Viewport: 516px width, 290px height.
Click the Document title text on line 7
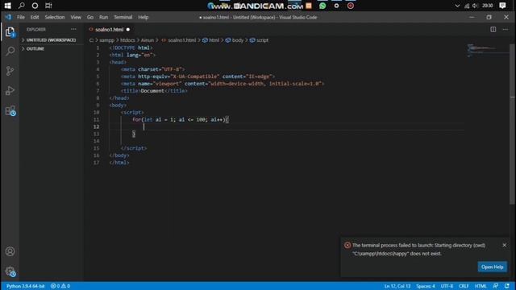click(x=152, y=91)
